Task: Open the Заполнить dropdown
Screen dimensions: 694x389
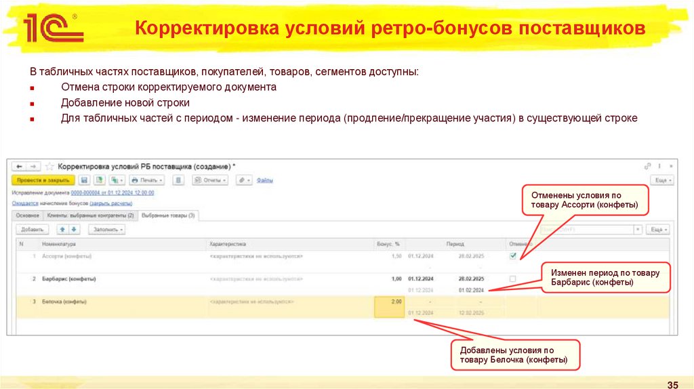Action: coord(106,229)
